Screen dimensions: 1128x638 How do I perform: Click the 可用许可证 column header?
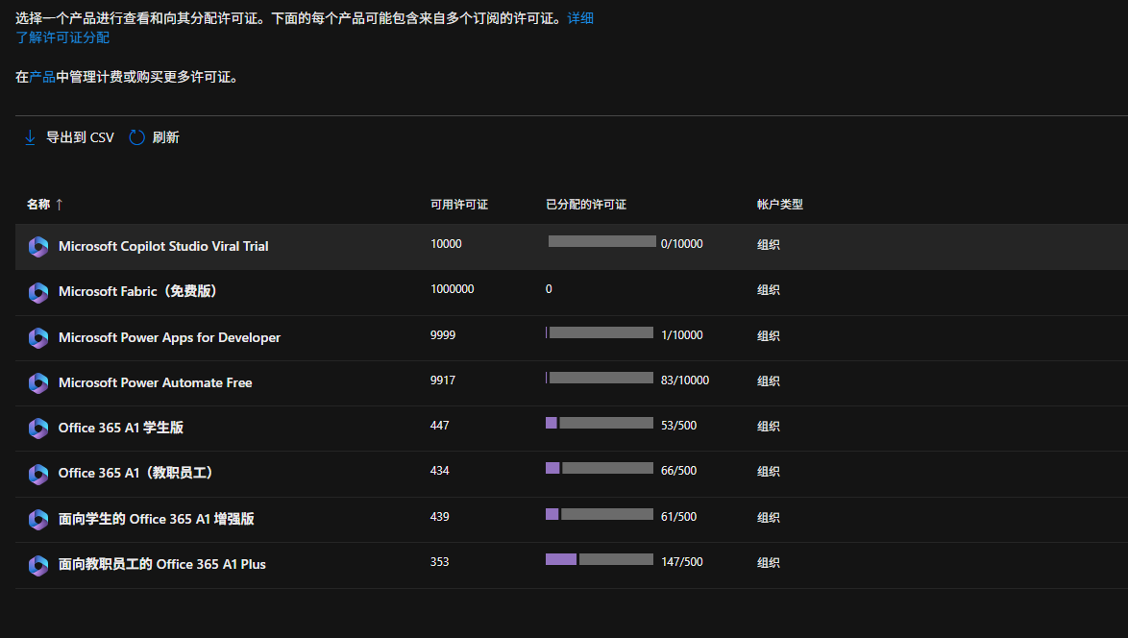459,205
